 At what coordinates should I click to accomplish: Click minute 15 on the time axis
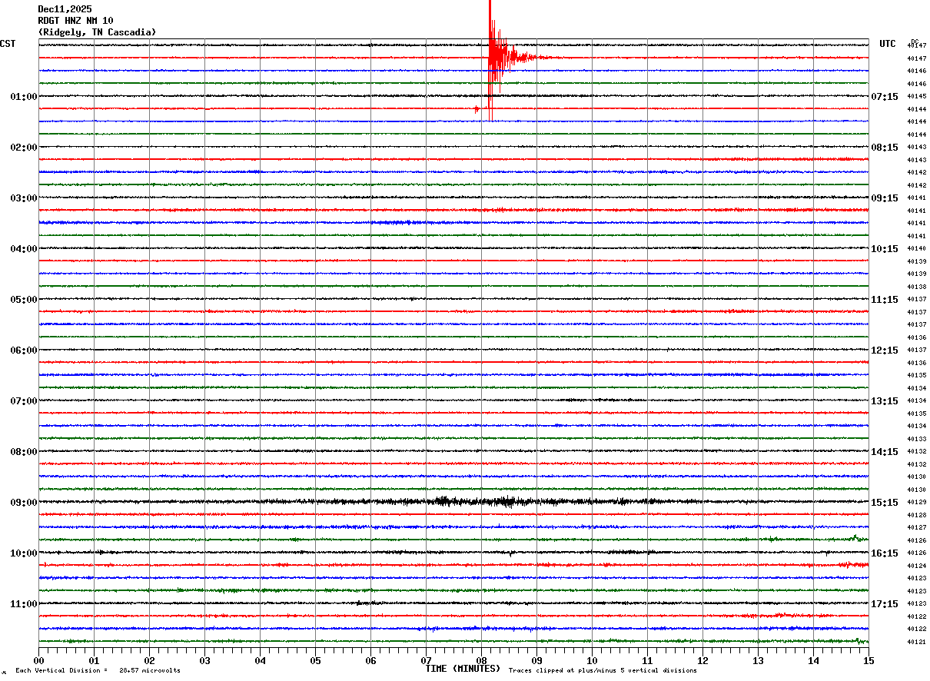869,660
